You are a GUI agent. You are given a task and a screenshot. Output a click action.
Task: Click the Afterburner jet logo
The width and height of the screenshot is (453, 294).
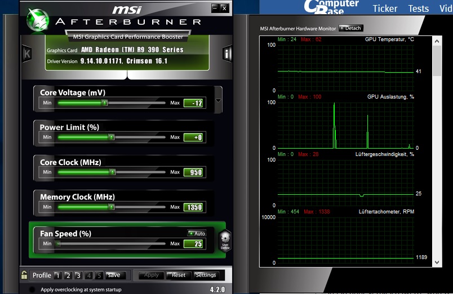(38, 20)
